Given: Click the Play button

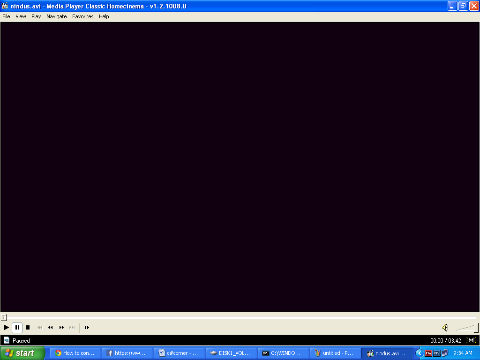Looking at the screenshot, I should (6, 328).
